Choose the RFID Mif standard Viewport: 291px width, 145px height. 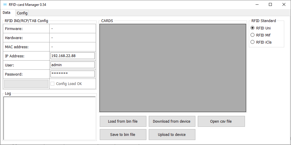pos(252,35)
